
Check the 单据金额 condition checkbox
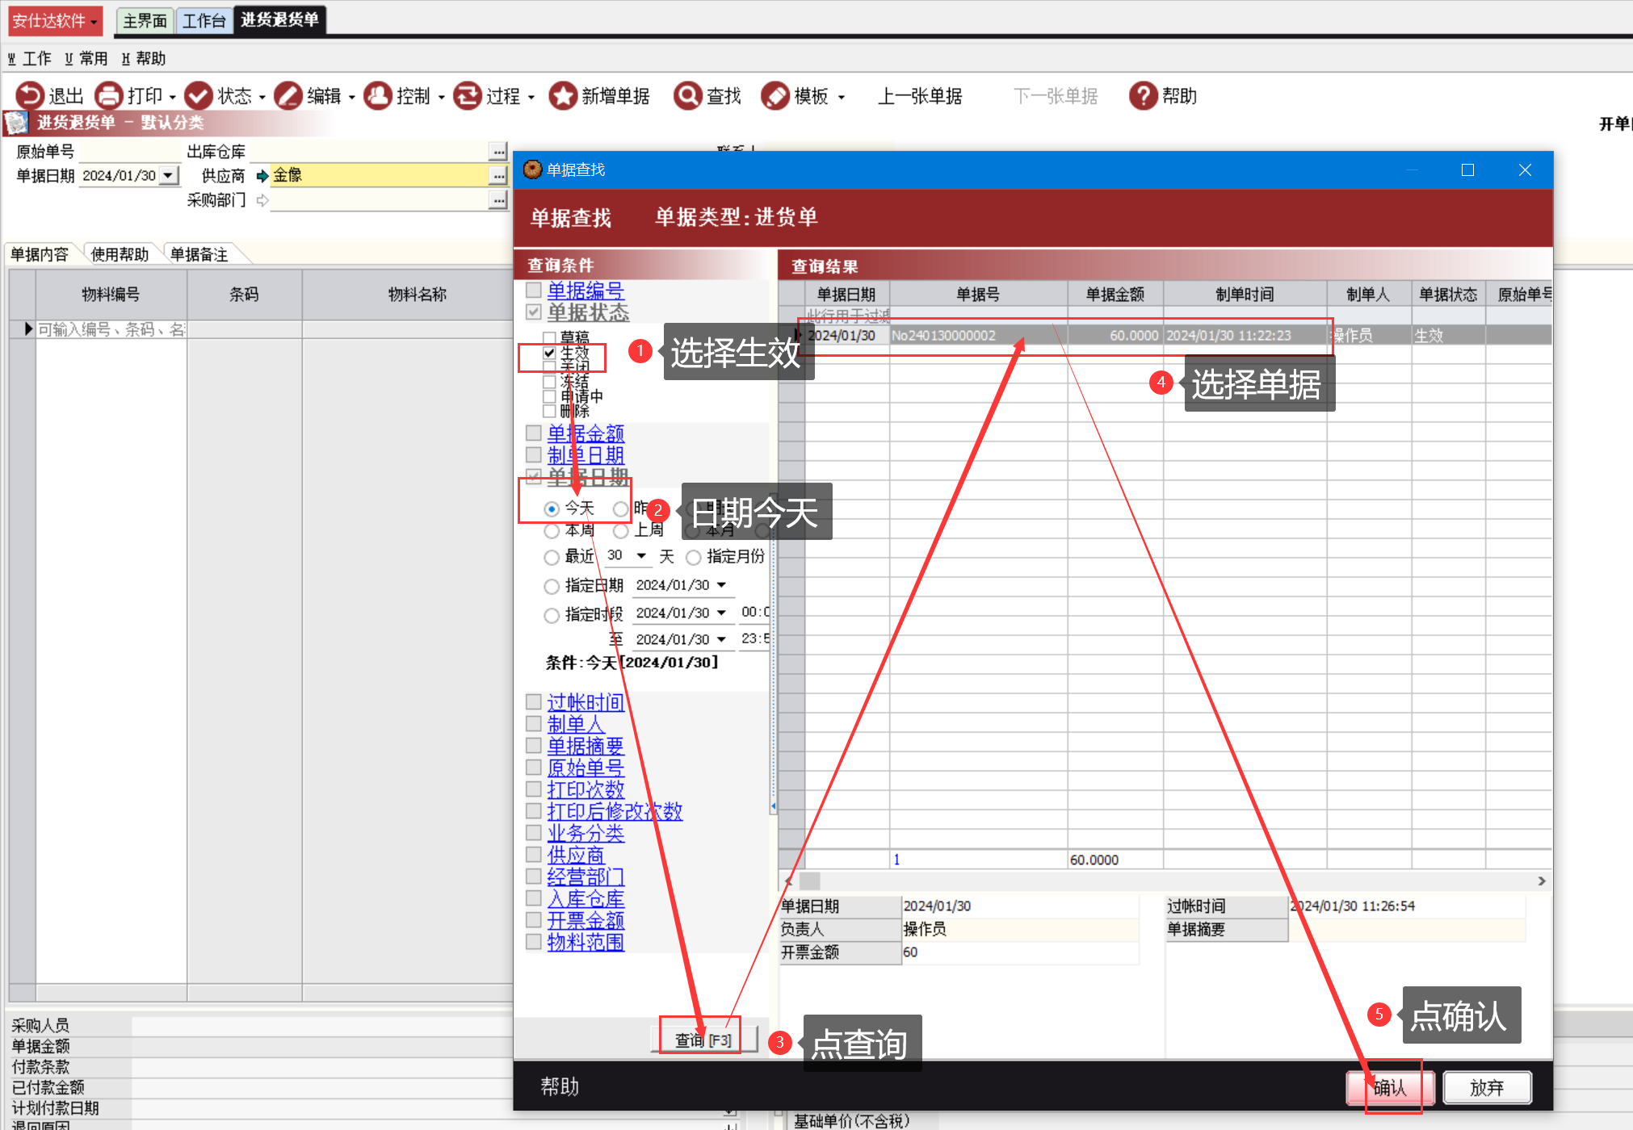[534, 433]
